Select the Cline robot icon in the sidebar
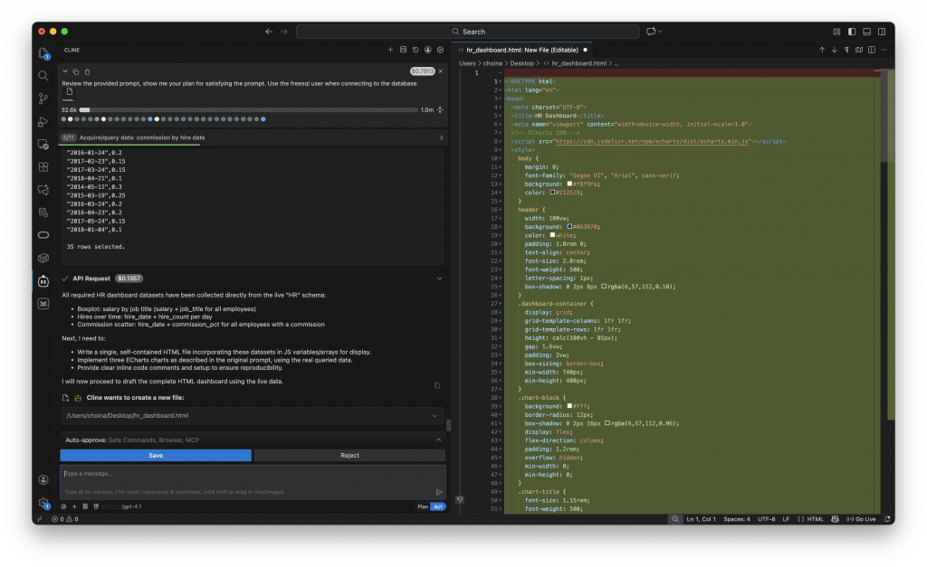 point(43,281)
